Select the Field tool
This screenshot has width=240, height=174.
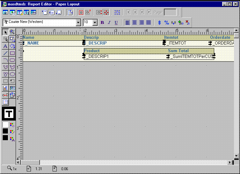coord(12,88)
